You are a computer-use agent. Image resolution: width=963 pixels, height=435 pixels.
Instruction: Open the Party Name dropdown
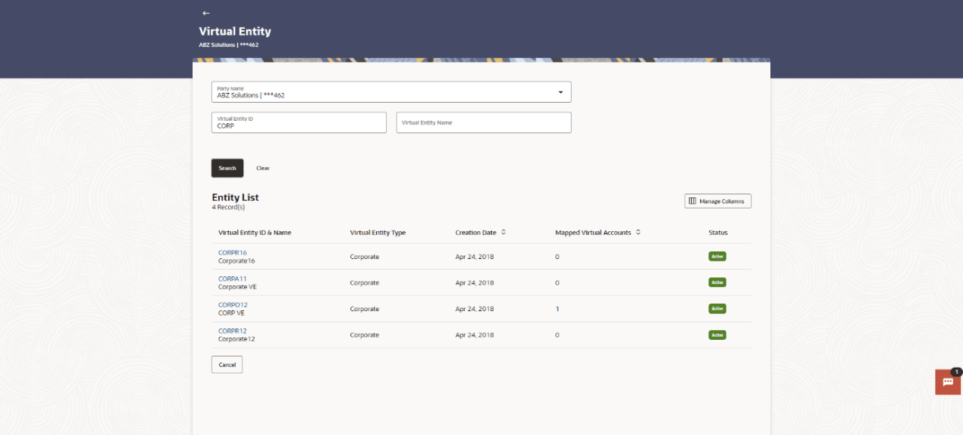pos(391,92)
